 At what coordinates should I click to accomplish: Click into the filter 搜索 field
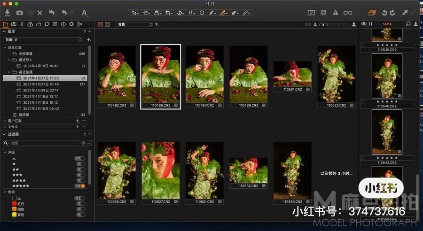click(x=45, y=143)
